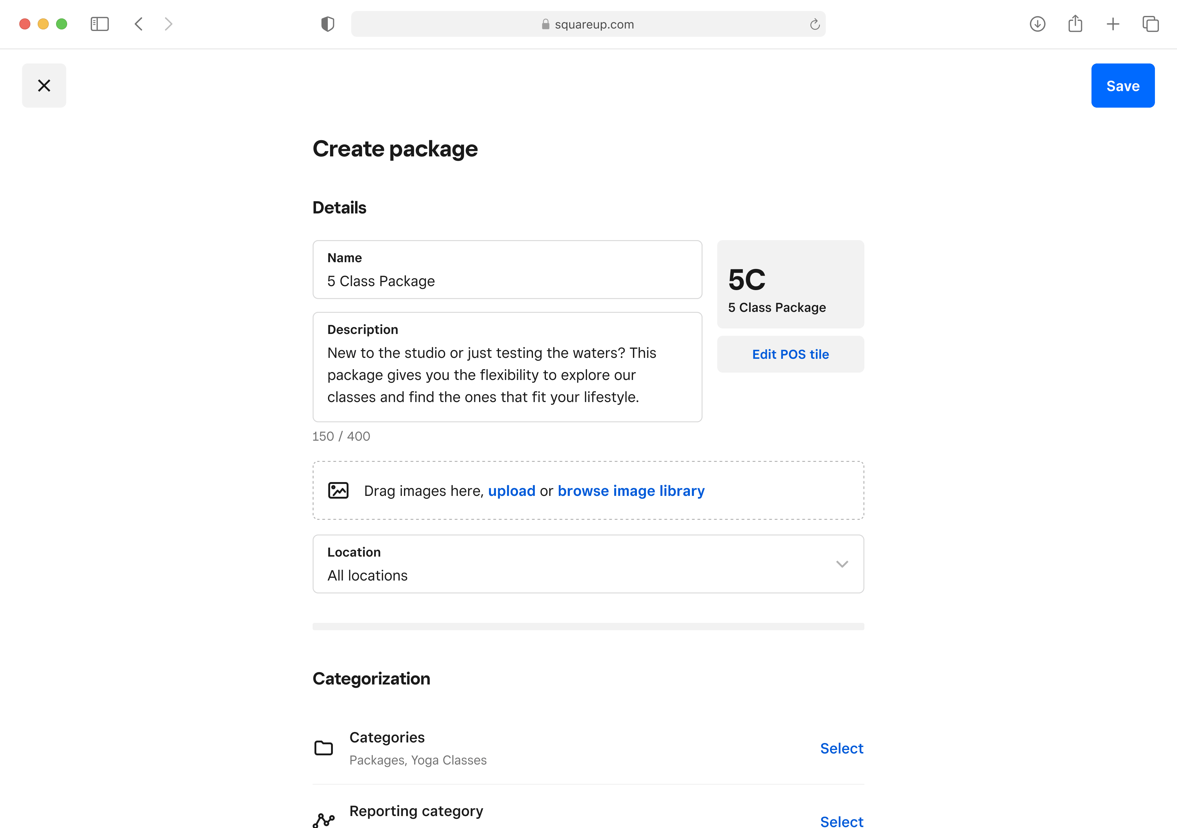Click the 5C POS tile preview
Screen dimensions: 1177x828
point(790,284)
